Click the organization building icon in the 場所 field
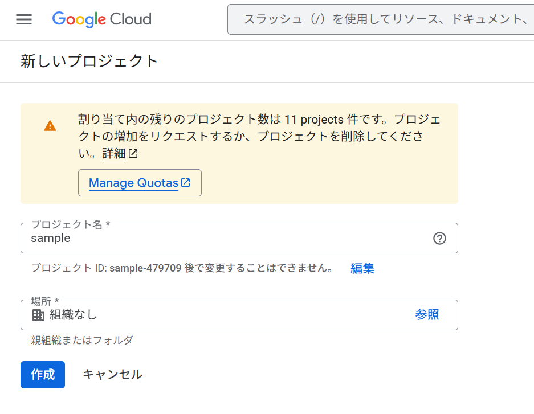Screen dimensions: 534x414 pos(38,314)
